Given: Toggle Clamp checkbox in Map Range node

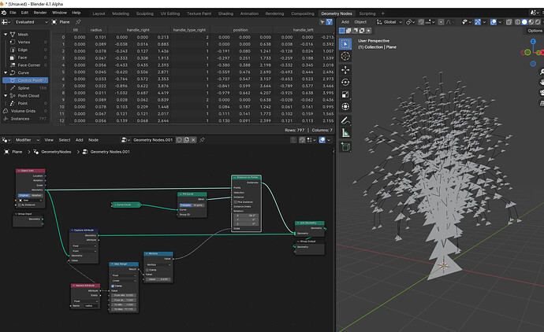Looking at the screenshot, I should pos(113,286).
